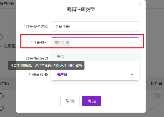This screenshot has height=117, width=164.
Task: Select the purple radio circle in the first table row
Action: (1, 96)
